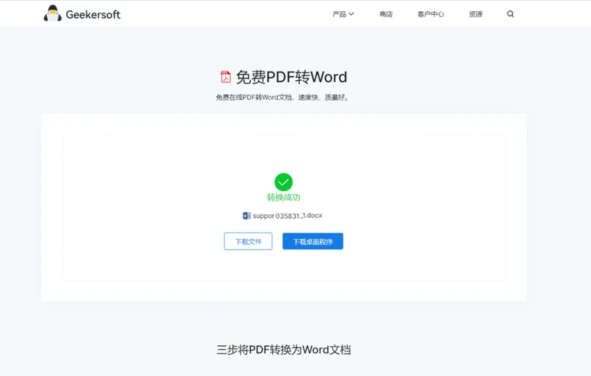
Task: Click the red PDF icon beside title
Action: (225, 77)
